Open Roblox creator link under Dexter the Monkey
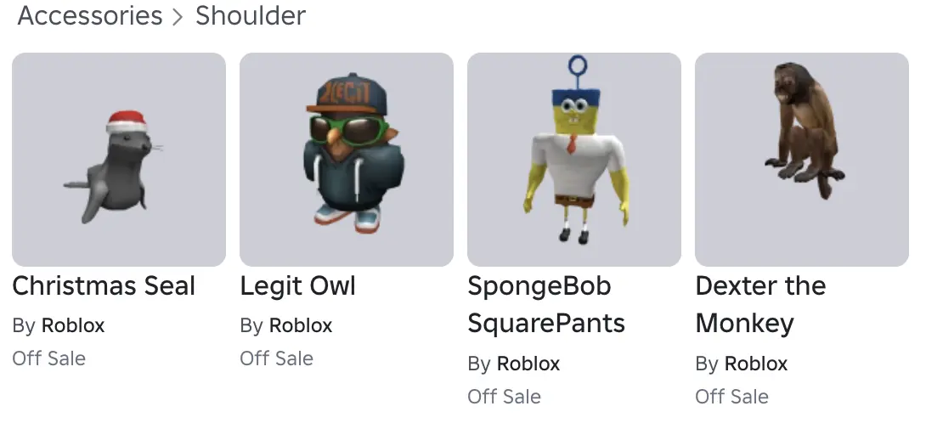The height and width of the screenshot is (440, 926). 756,364
